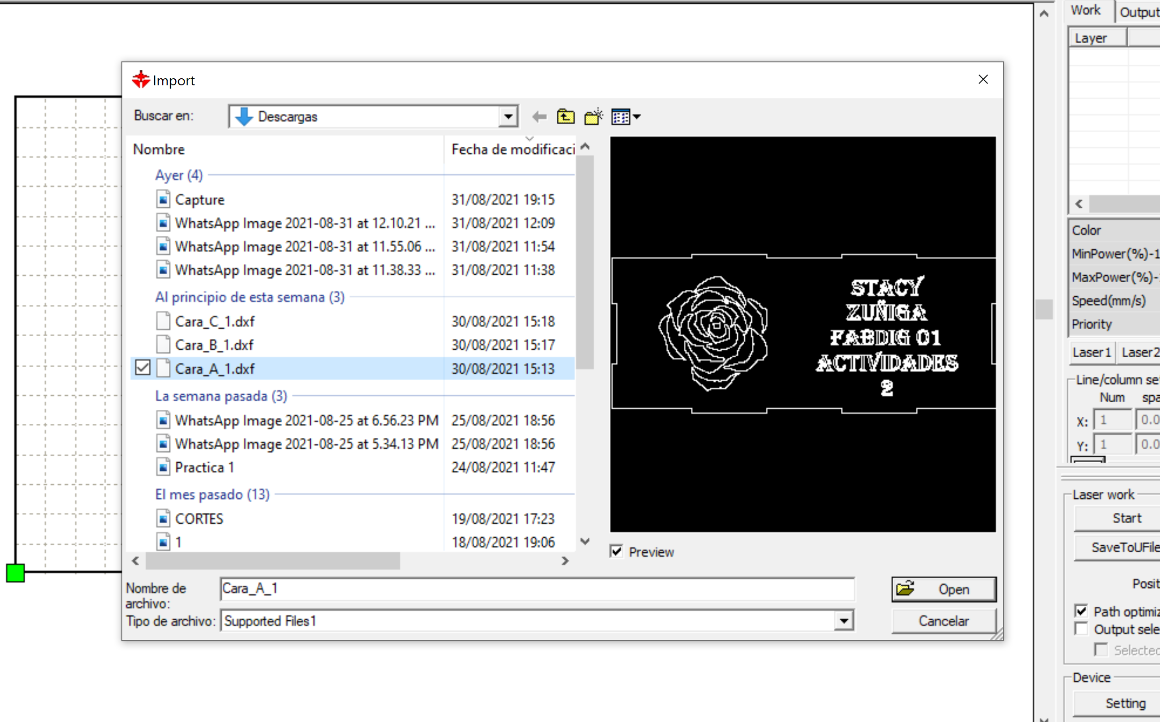Viewport: 1160px width, 722px height.
Task: Click the Capture image file icon
Action: tap(163, 199)
